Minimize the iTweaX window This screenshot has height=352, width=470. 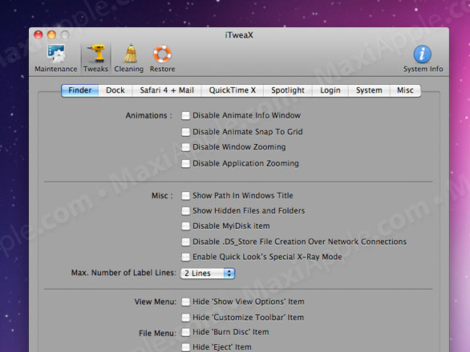51,35
